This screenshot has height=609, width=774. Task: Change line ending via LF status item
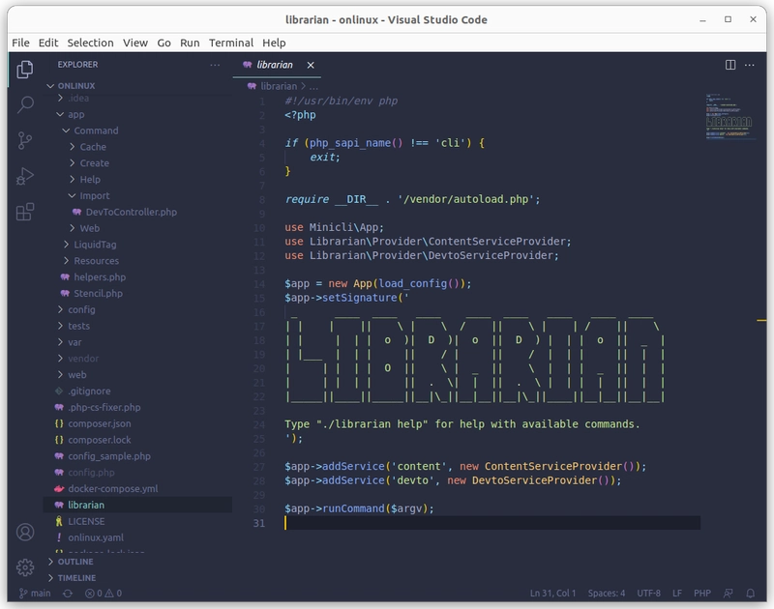[677, 594]
